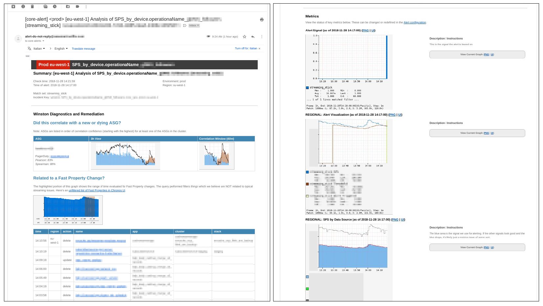Click the Move to folder icon
The height and width of the screenshot is (306, 543).
coord(68,7)
